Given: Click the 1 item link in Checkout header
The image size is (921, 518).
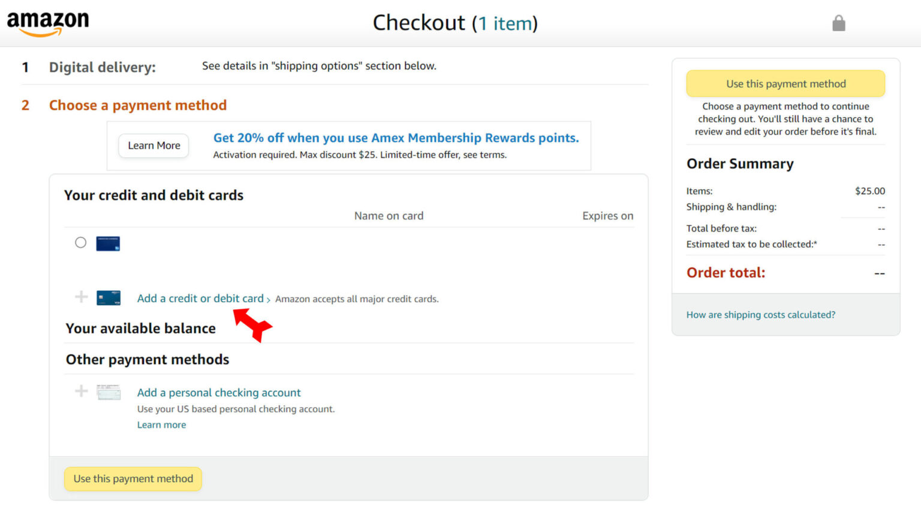Looking at the screenshot, I should tap(505, 23).
